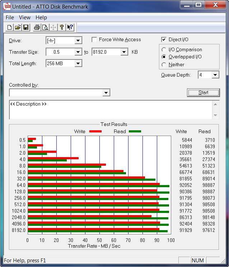Click the NUM indicator in status bar
Screen dimensions: 229x267
198,260
